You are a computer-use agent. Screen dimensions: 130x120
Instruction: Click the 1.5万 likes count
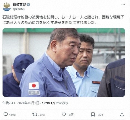tap(70, 115)
